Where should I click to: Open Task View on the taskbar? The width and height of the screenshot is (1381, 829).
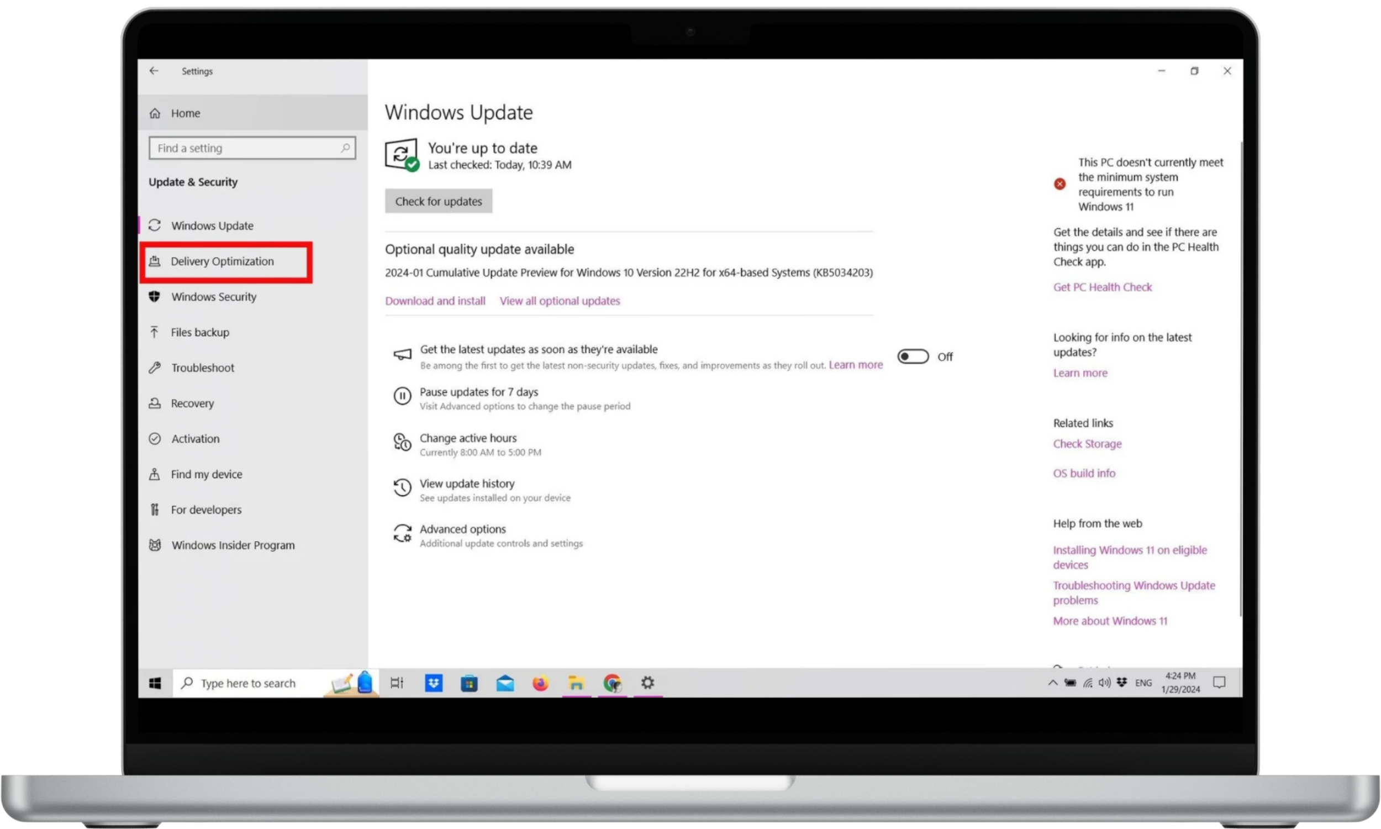[x=397, y=683]
